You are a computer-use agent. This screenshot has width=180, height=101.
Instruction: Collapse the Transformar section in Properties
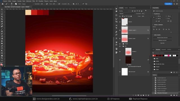[x=153, y=14]
